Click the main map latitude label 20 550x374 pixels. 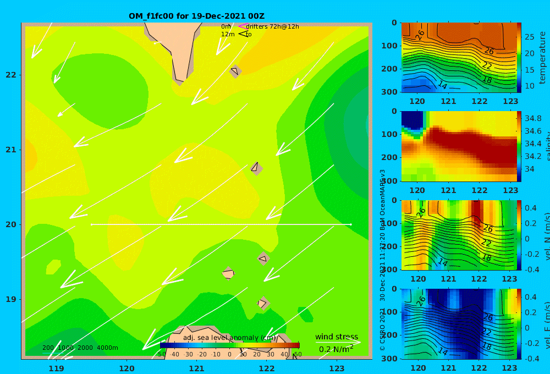pyautogui.click(x=11, y=224)
